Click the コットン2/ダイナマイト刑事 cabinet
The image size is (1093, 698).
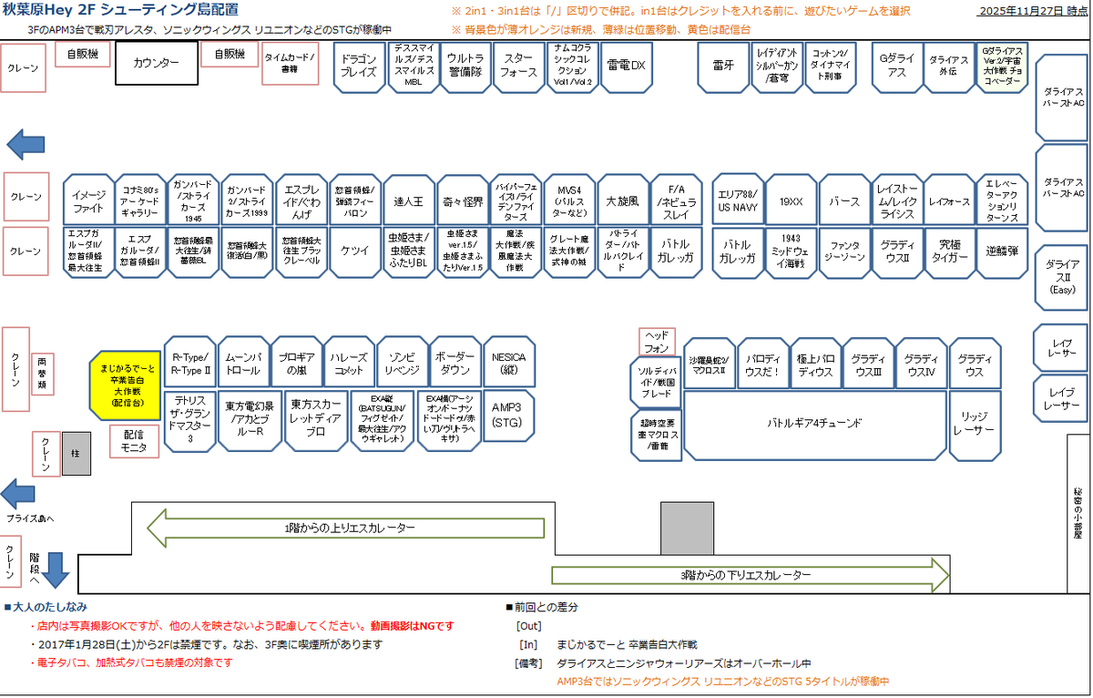point(831,67)
